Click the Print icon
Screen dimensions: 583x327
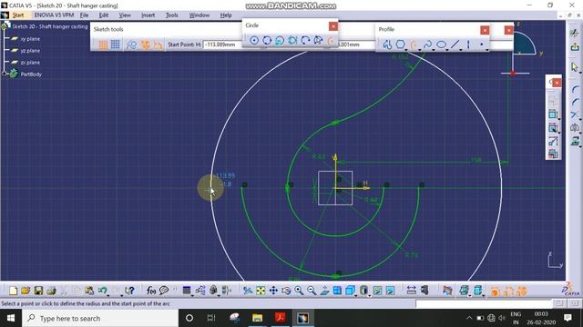coord(51,291)
